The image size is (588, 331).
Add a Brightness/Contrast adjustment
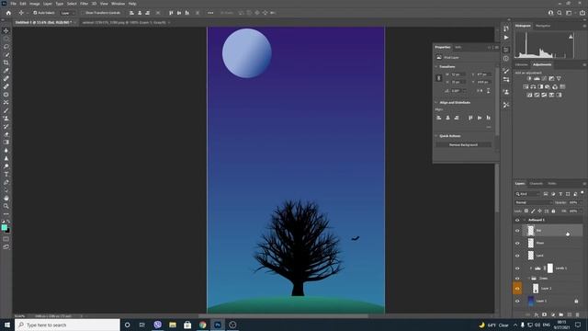[x=529, y=78]
